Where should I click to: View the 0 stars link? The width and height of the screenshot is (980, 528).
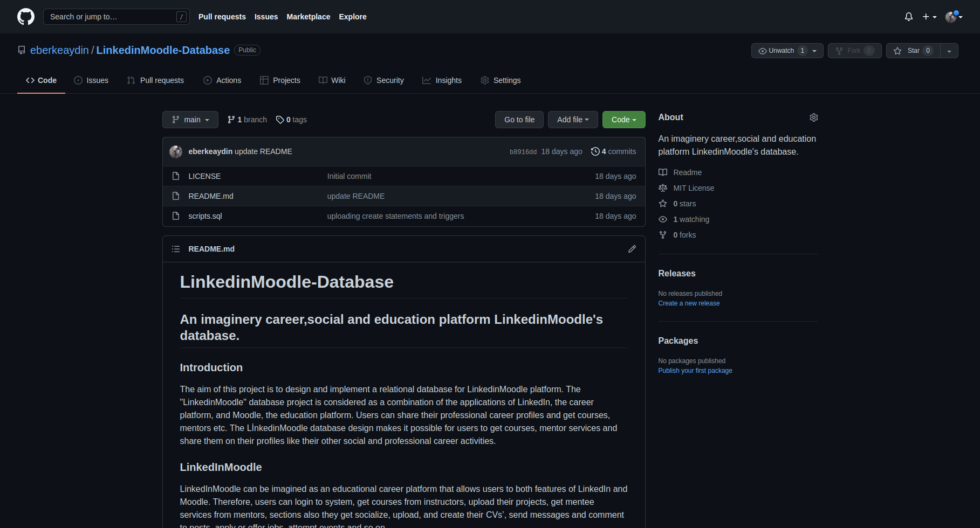click(677, 204)
